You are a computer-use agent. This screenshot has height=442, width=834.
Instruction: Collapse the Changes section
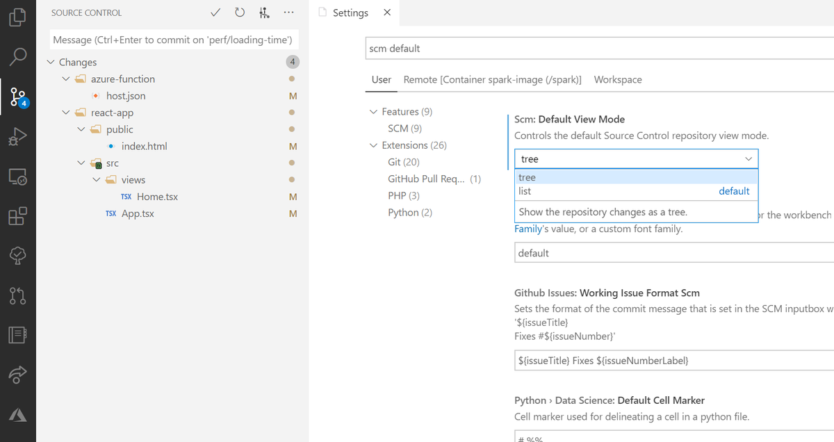click(x=50, y=62)
